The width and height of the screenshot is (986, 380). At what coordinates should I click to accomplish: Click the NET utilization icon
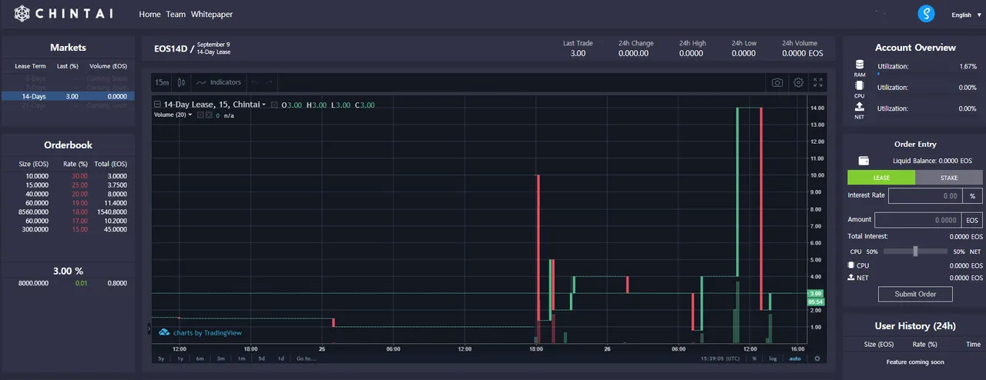pos(860,108)
